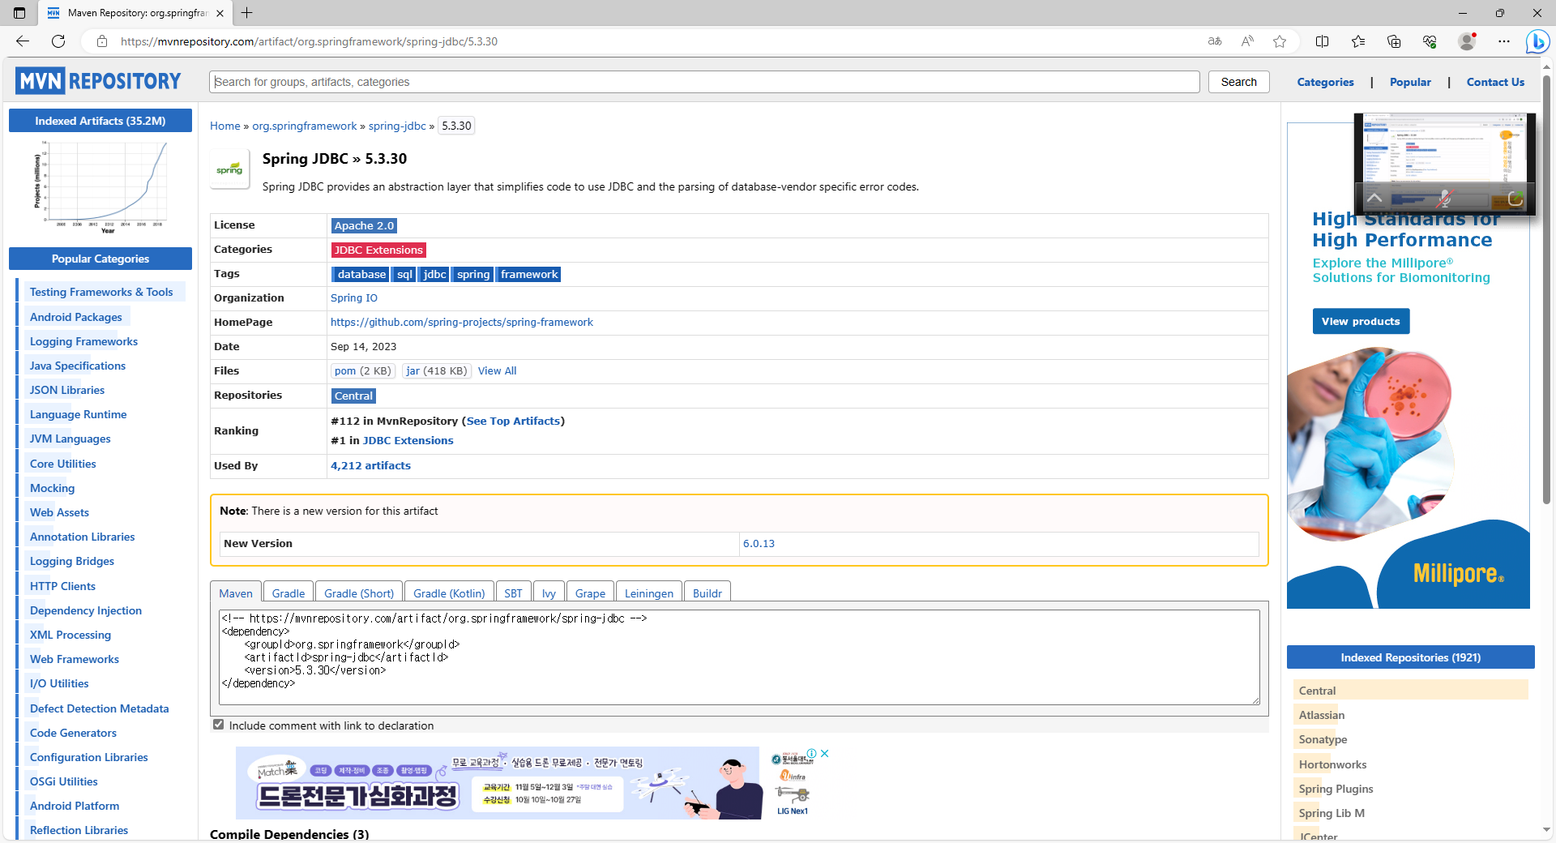Open Testing Frameworks & Tools category

click(101, 292)
